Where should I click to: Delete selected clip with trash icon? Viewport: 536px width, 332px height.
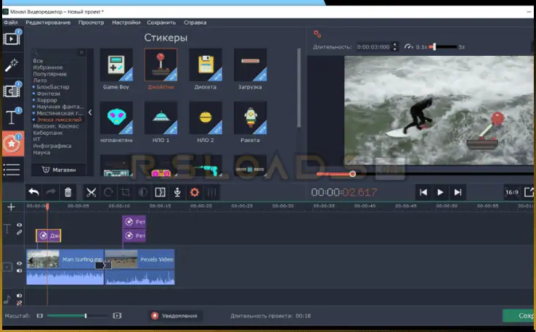coord(68,192)
